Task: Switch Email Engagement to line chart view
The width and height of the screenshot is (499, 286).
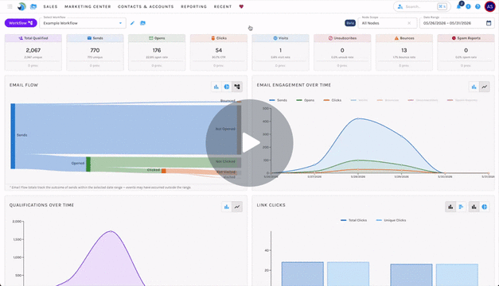Action: pyautogui.click(x=485, y=87)
